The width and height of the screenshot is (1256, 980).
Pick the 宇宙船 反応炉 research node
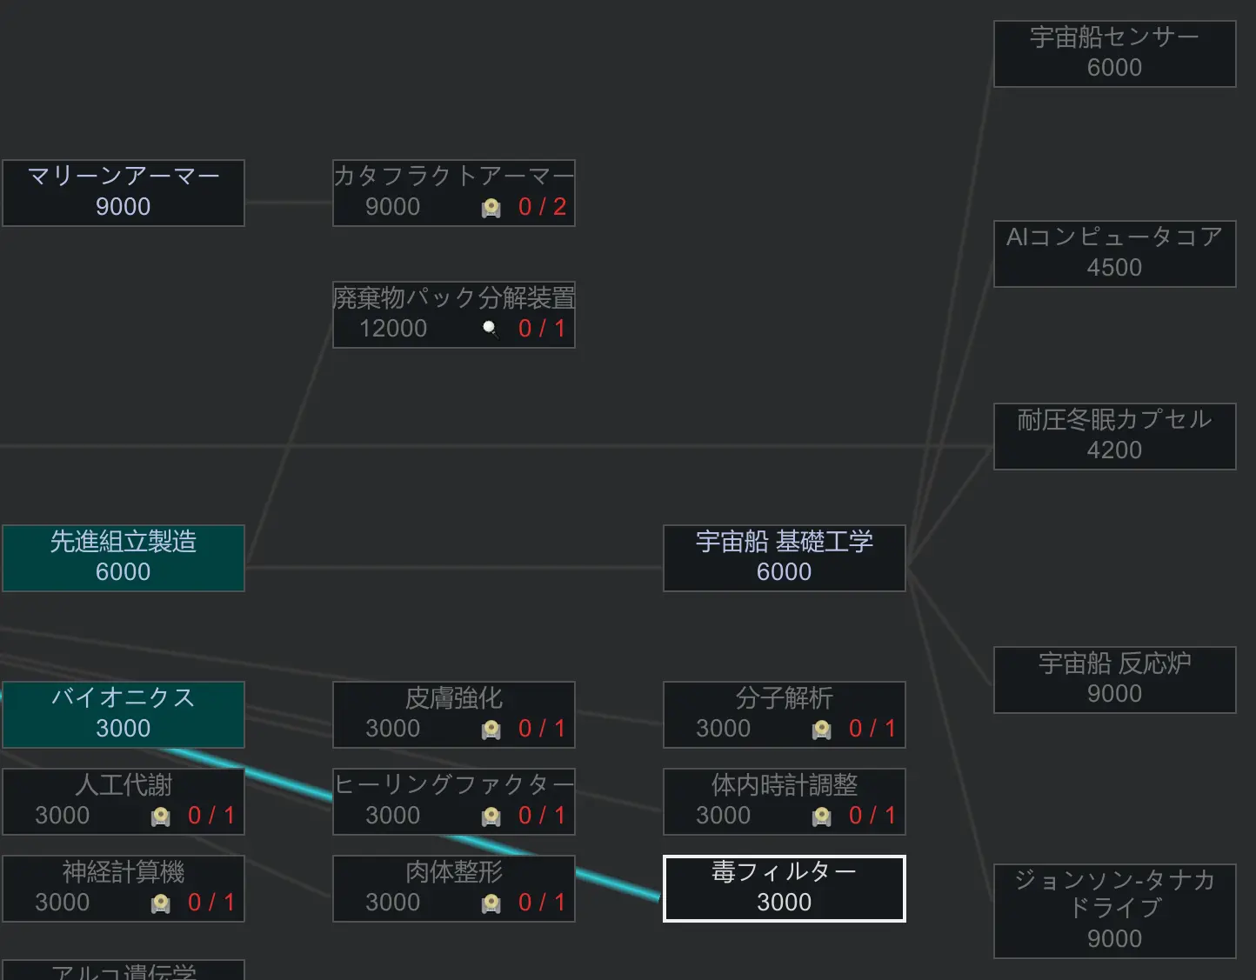click(x=1115, y=680)
